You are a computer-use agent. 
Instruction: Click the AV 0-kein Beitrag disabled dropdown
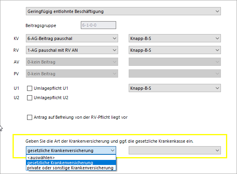[72, 62]
